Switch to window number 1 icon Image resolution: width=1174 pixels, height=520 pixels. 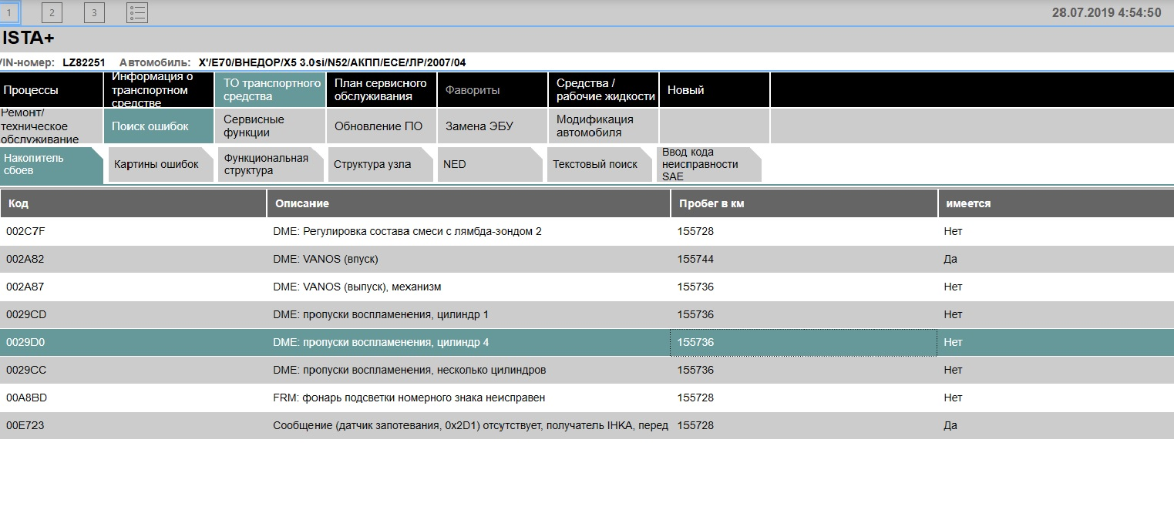click(x=9, y=12)
